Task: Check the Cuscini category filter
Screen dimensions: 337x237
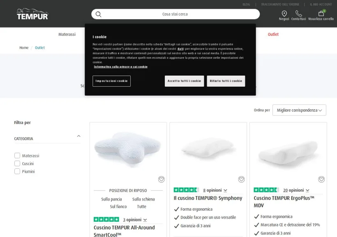Action: click(x=17, y=163)
